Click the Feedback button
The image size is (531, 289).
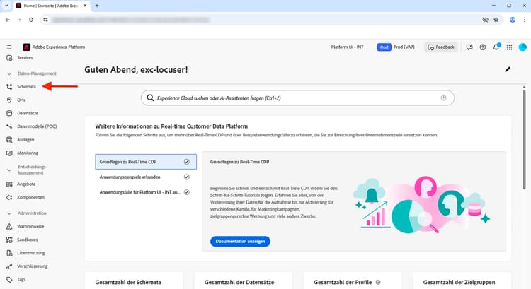[441, 47]
